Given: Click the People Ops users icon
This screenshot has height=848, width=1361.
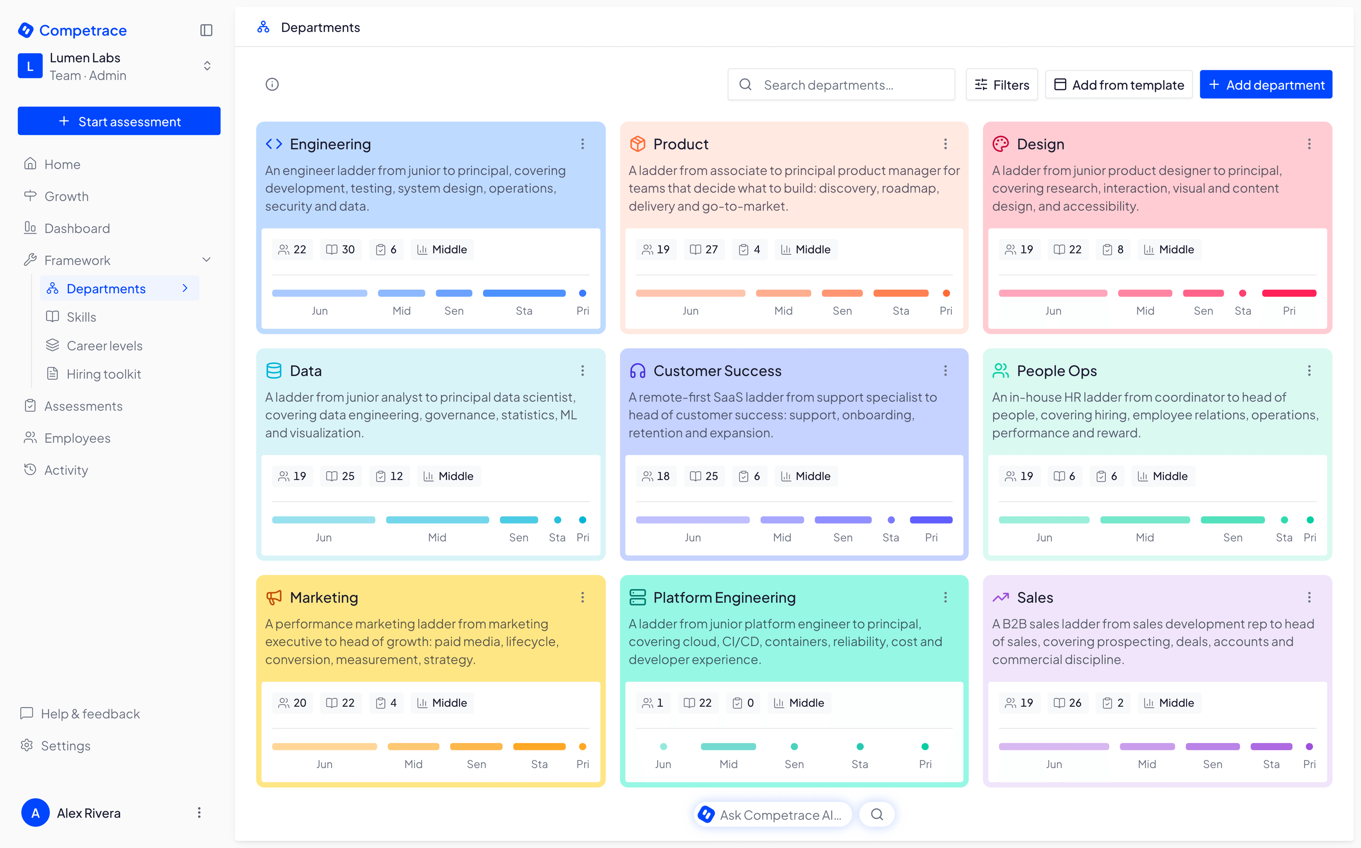Looking at the screenshot, I should [1000, 371].
